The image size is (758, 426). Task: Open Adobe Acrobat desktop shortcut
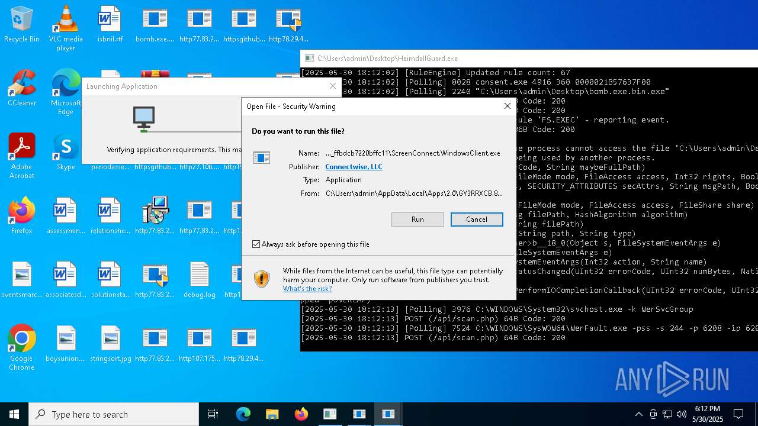coord(22,156)
